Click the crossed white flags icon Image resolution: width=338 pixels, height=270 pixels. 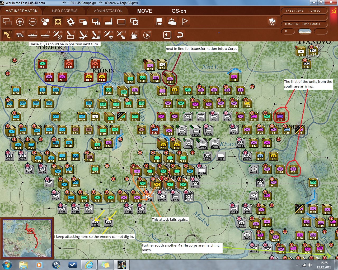(272, 22)
